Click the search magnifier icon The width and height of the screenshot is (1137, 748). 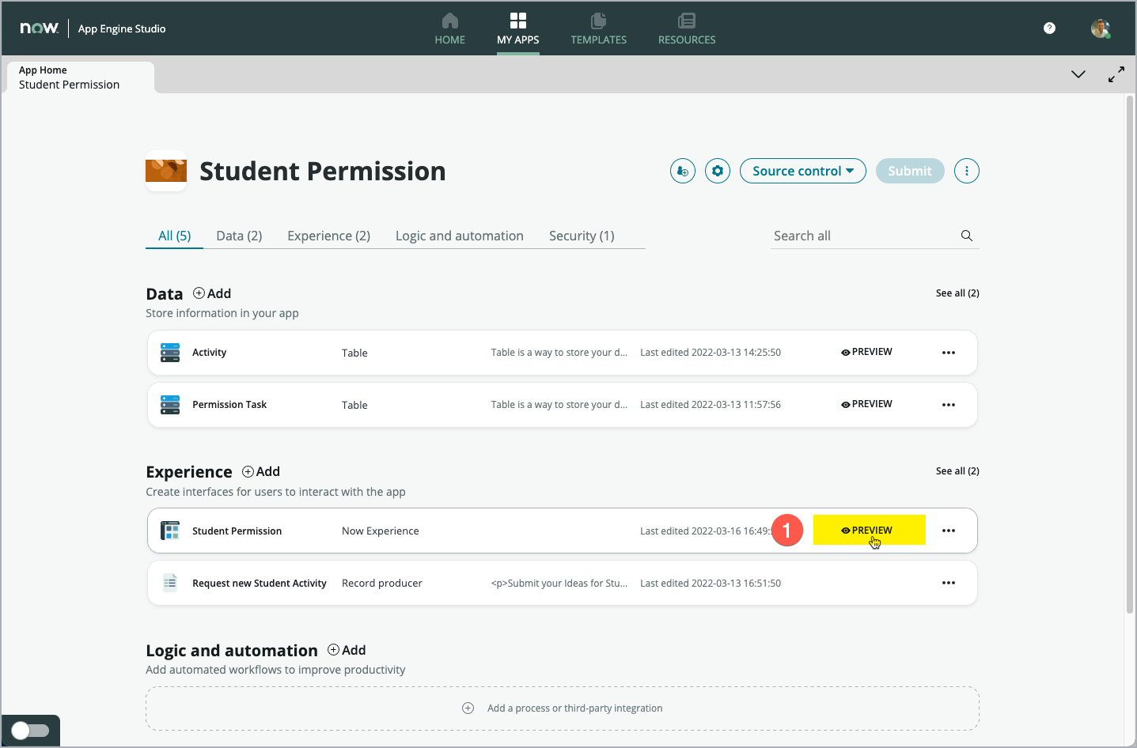[967, 236]
